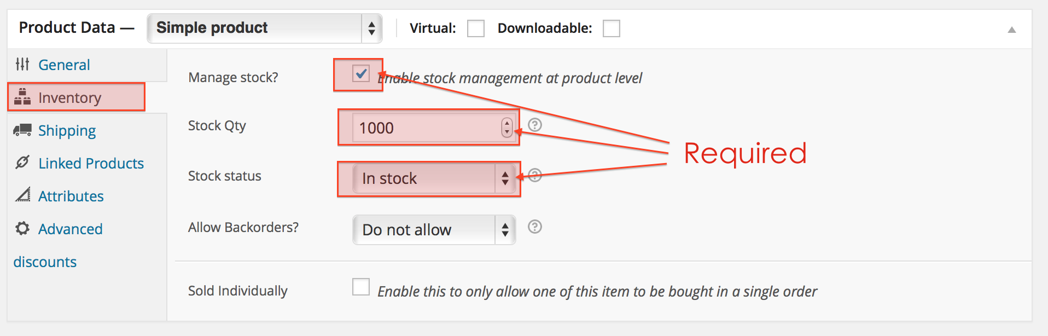Toggle the Manage stock checkbox
1048x336 pixels.
[x=361, y=73]
